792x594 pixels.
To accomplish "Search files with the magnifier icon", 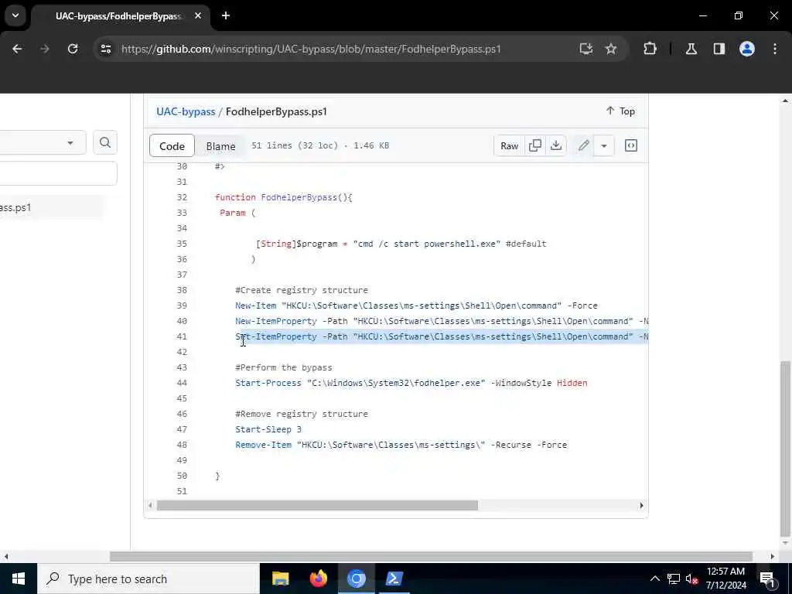I will (x=105, y=143).
